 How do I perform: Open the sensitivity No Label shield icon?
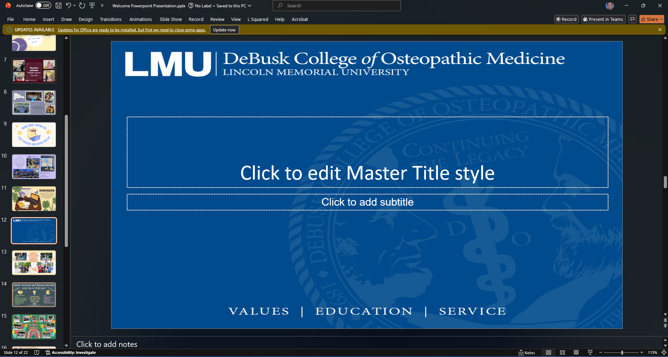click(191, 6)
